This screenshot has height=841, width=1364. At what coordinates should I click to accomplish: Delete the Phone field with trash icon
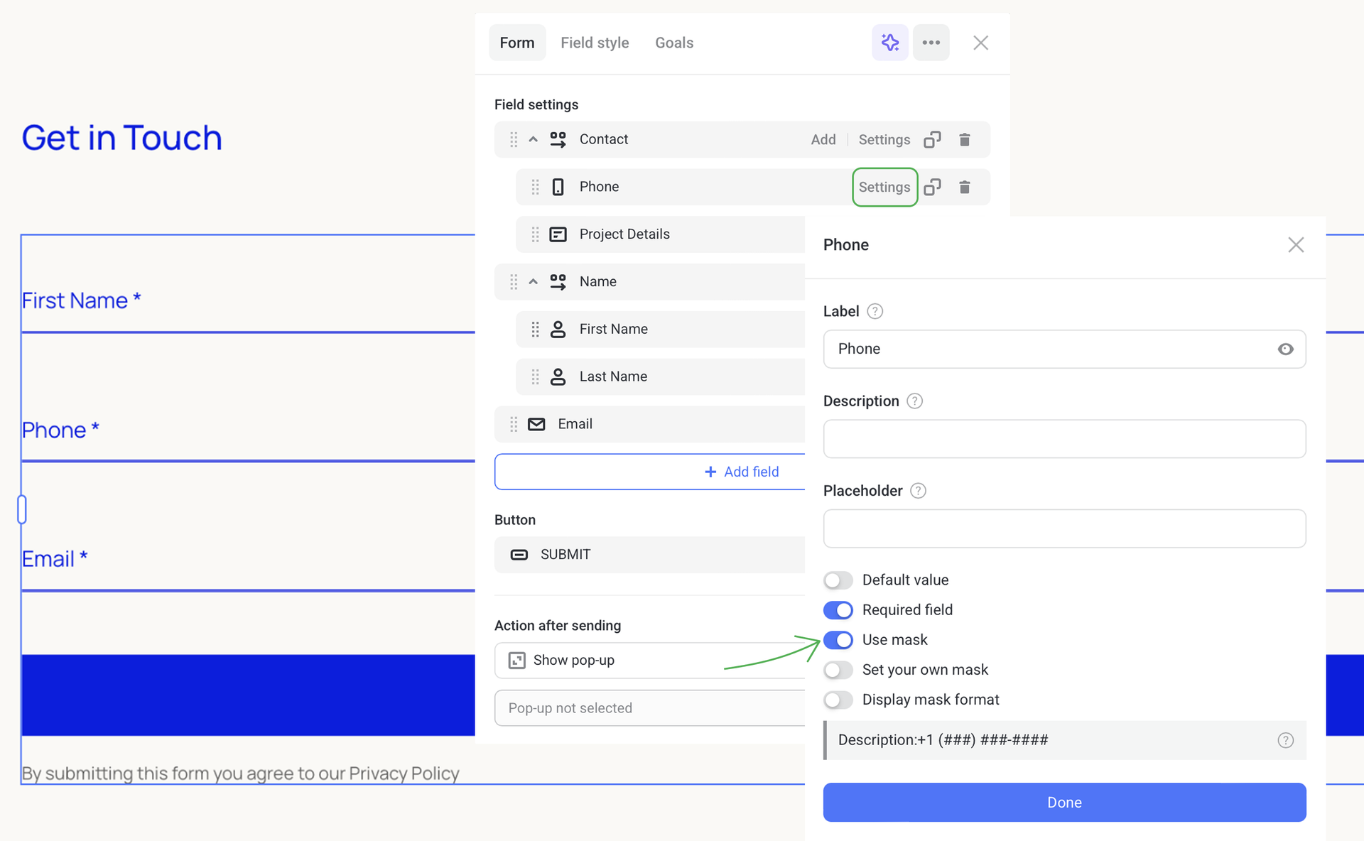click(964, 187)
